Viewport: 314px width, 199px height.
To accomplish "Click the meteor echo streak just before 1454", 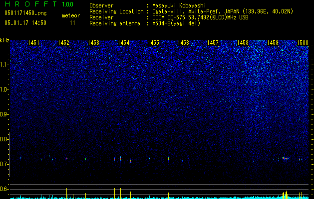I will (120, 158).
